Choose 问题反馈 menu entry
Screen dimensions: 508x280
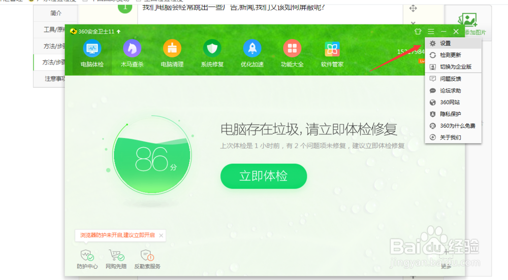coord(453,79)
